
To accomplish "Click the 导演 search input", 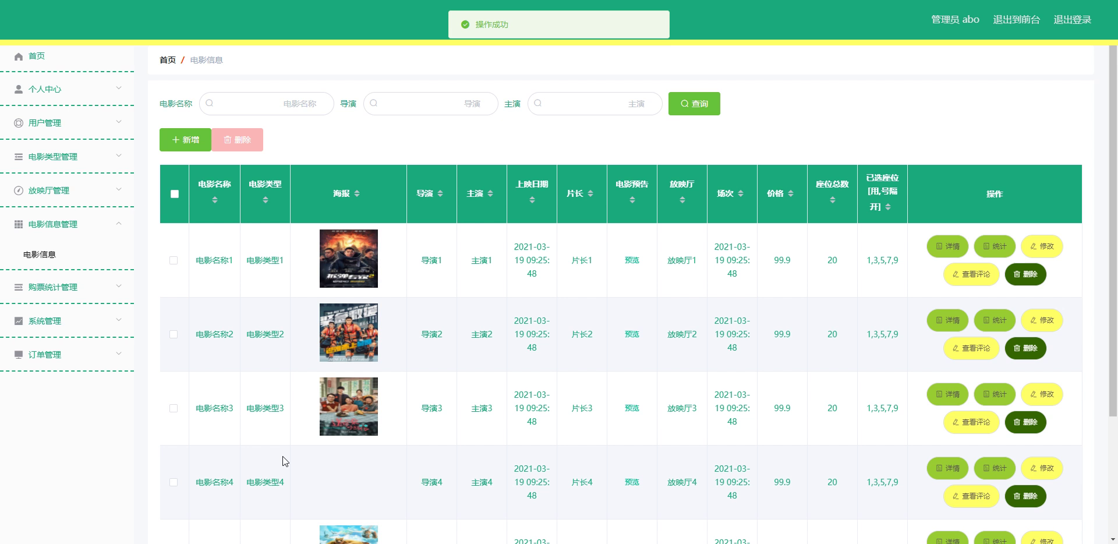I will 431,104.
